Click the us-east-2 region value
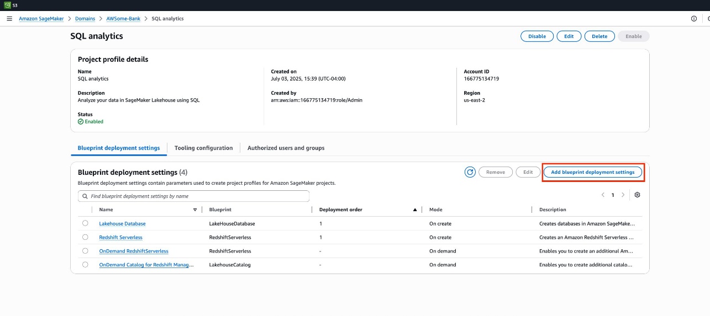710x316 pixels. pos(475,100)
